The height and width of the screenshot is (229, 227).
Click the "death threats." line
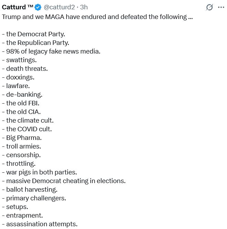[x=25, y=69]
